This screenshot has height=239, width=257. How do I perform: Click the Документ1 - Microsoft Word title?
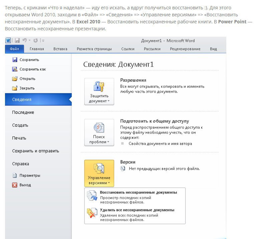pyautogui.click(x=168, y=41)
